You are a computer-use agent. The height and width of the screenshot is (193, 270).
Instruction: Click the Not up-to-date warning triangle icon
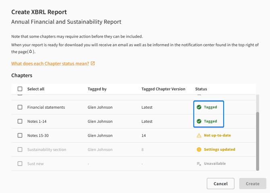pos(199,136)
